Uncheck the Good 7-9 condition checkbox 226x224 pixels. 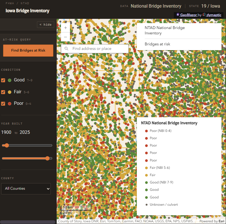[3, 80]
